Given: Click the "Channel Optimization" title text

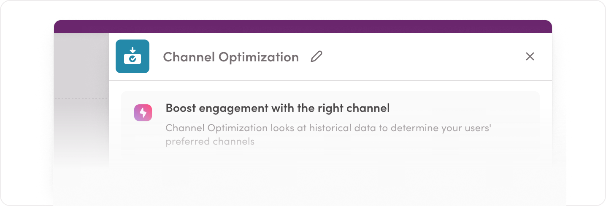Looking at the screenshot, I should click(230, 57).
